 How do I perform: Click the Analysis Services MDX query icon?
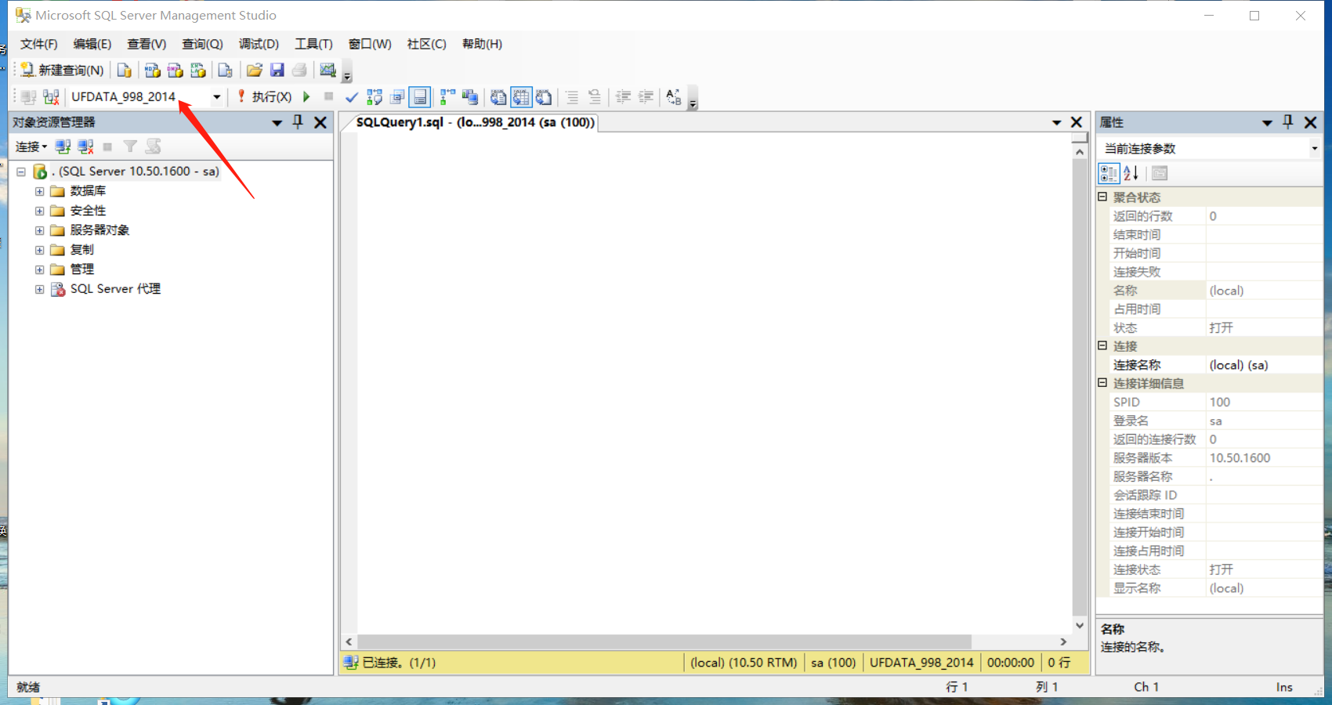click(x=153, y=70)
